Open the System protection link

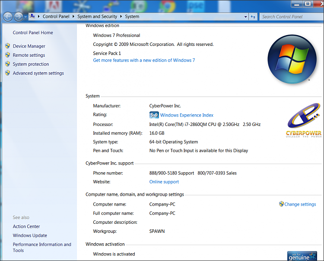pyautogui.click(x=31, y=64)
